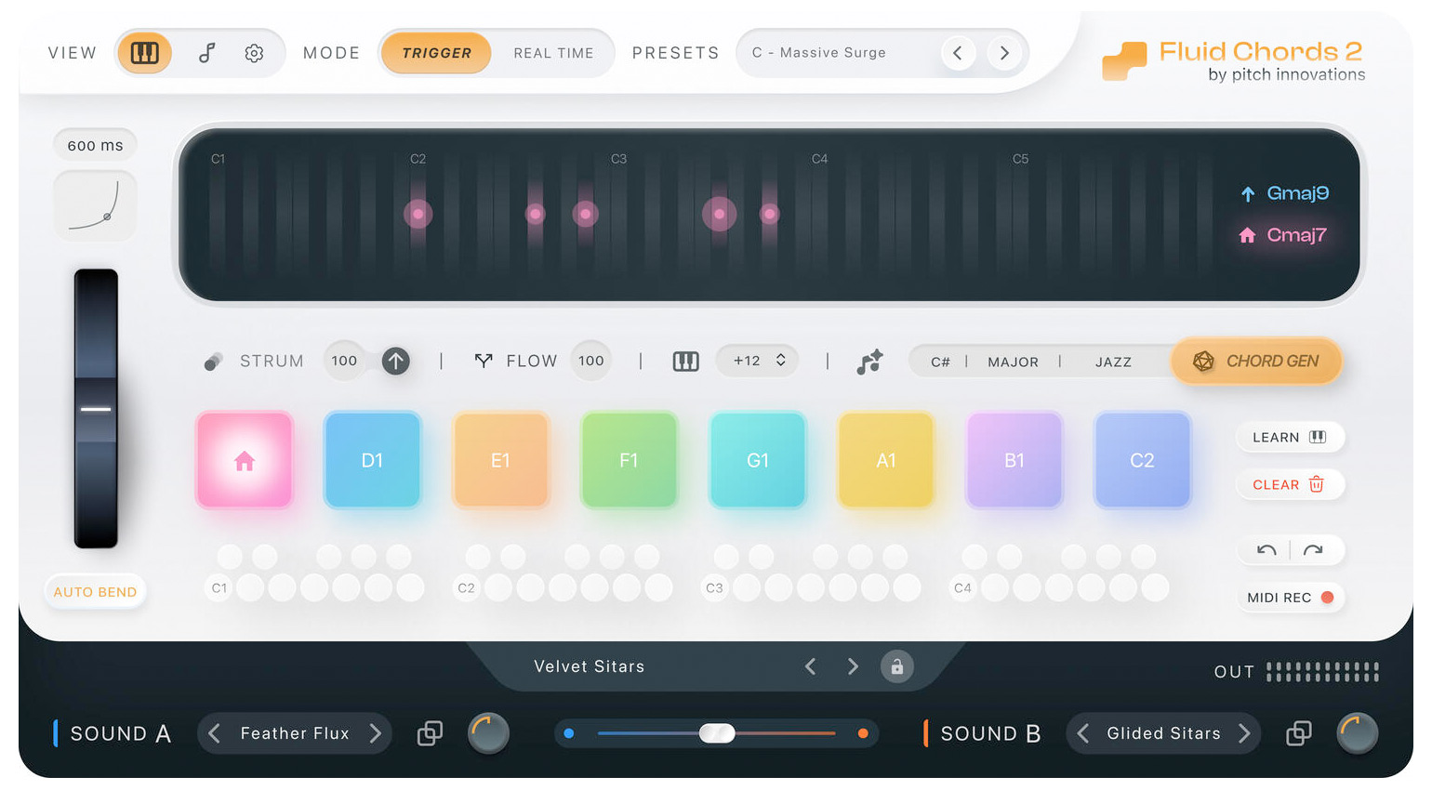Click the Glided Sitars sound name
Screen dimensions: 1432x790
[1163, 733]
